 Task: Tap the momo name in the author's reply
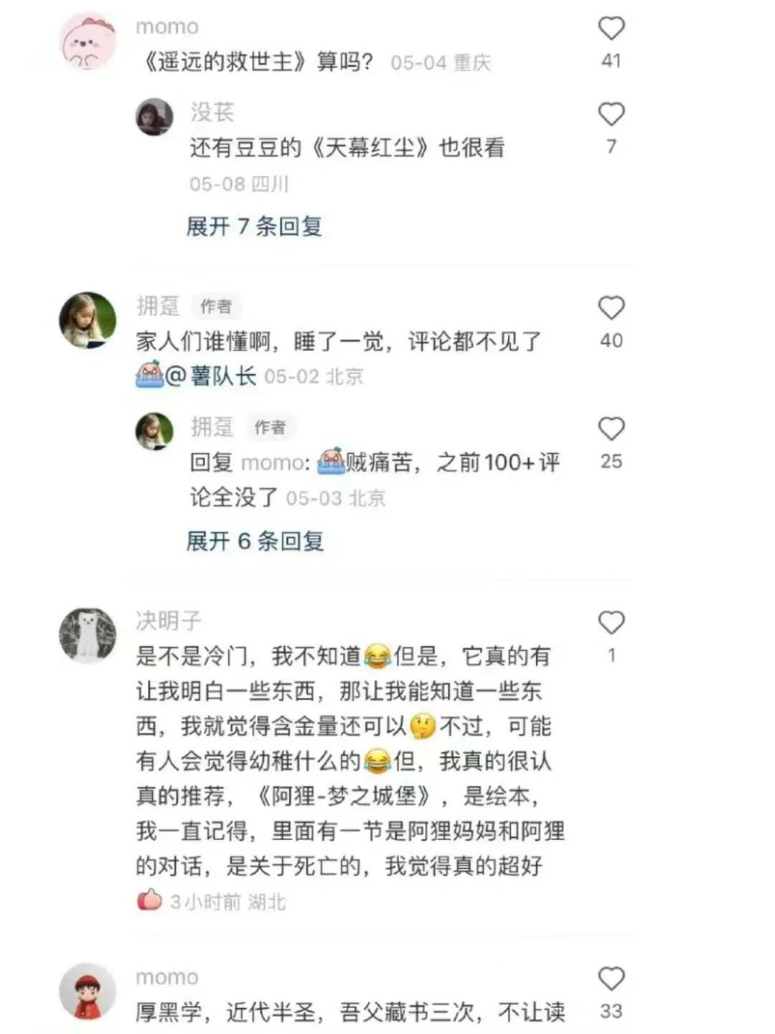point(273,462)
